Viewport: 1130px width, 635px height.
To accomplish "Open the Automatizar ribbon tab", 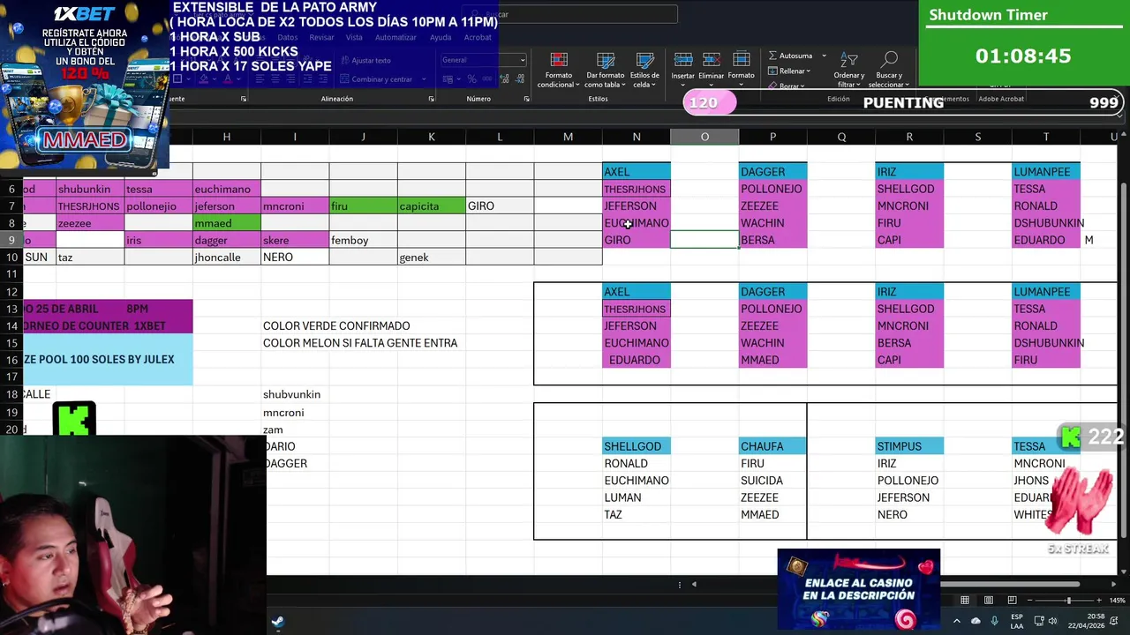I will (x=395, y=37).
